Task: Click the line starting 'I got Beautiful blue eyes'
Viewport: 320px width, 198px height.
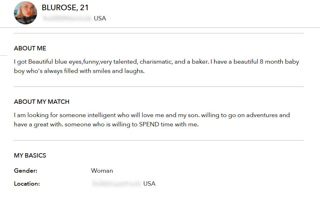Action: (x=157, y=62)
